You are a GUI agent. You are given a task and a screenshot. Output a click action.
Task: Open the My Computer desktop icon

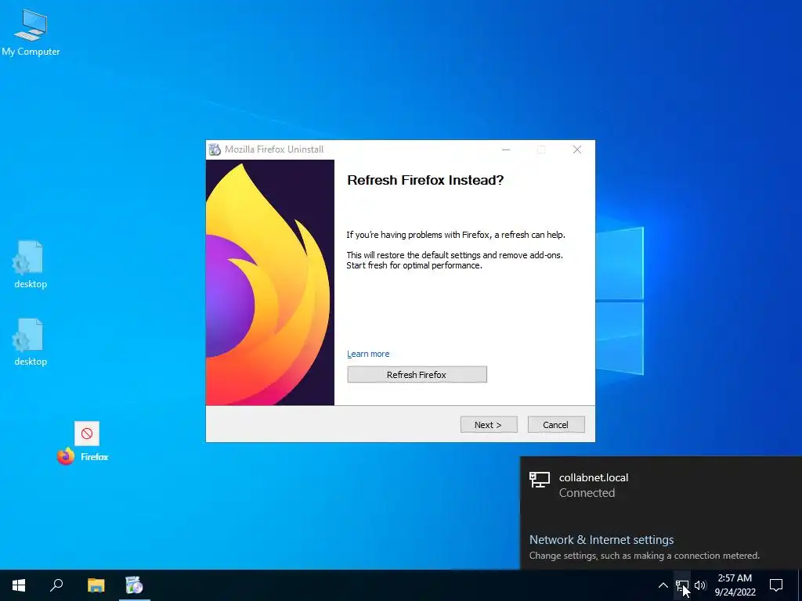pyautogui.click(x=31, y=33)
